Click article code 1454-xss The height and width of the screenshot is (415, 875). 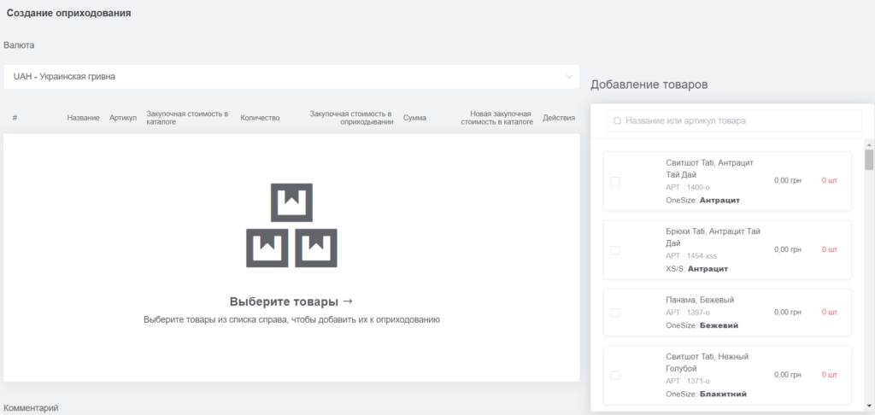point(702,256)
